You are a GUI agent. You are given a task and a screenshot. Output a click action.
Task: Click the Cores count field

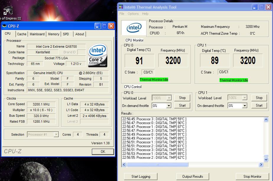pos(78,134)
